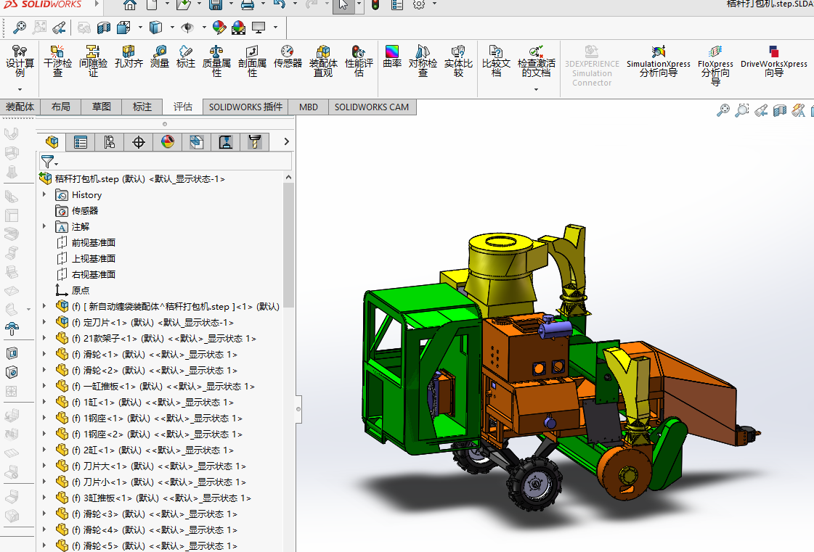Open the FeatureManager design tree tab
The width and height of the screenshot is (814, 552).
52,141
